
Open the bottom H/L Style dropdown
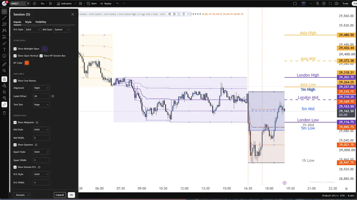pos(41,174)
